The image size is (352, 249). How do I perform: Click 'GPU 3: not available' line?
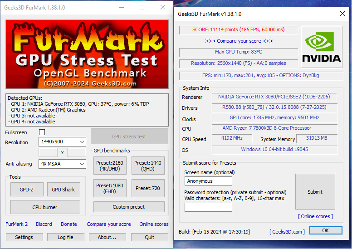pyautogui.click(x=31, y=116)
